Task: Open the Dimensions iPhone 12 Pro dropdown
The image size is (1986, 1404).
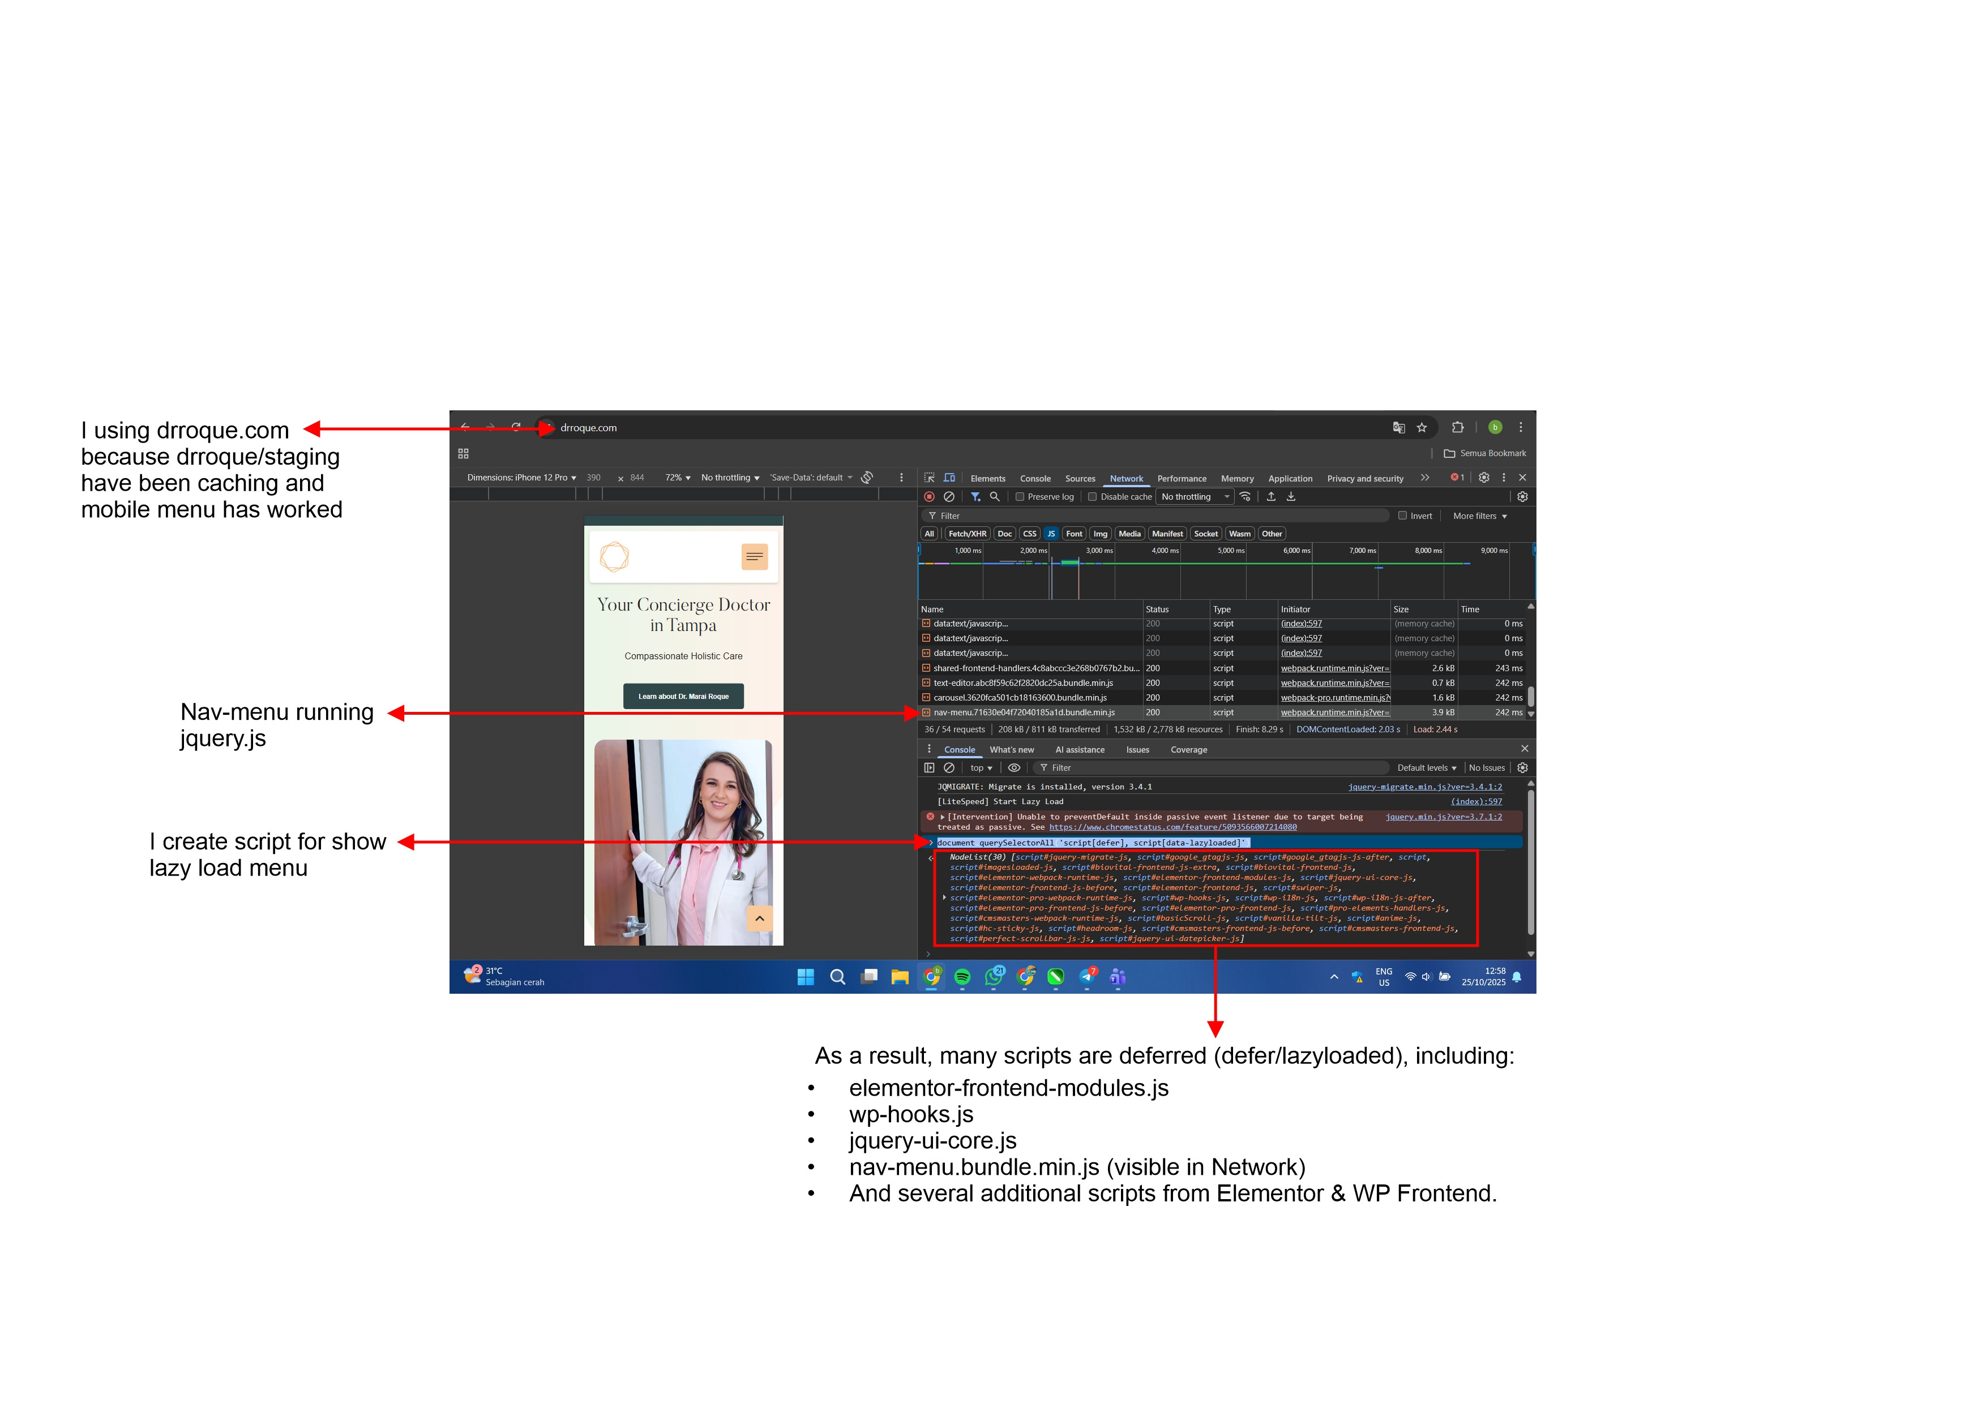Action: [x=521, y=477]
